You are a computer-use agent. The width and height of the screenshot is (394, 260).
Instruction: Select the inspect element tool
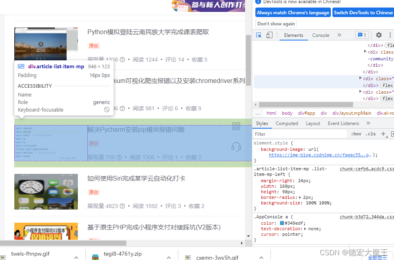[259, 35]
